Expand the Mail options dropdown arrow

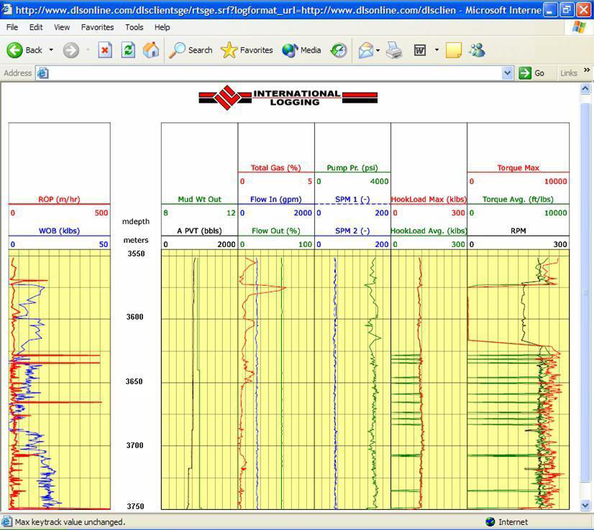pos(378,50)
